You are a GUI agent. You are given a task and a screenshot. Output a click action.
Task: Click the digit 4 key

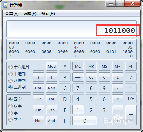[x=78, y=99]
